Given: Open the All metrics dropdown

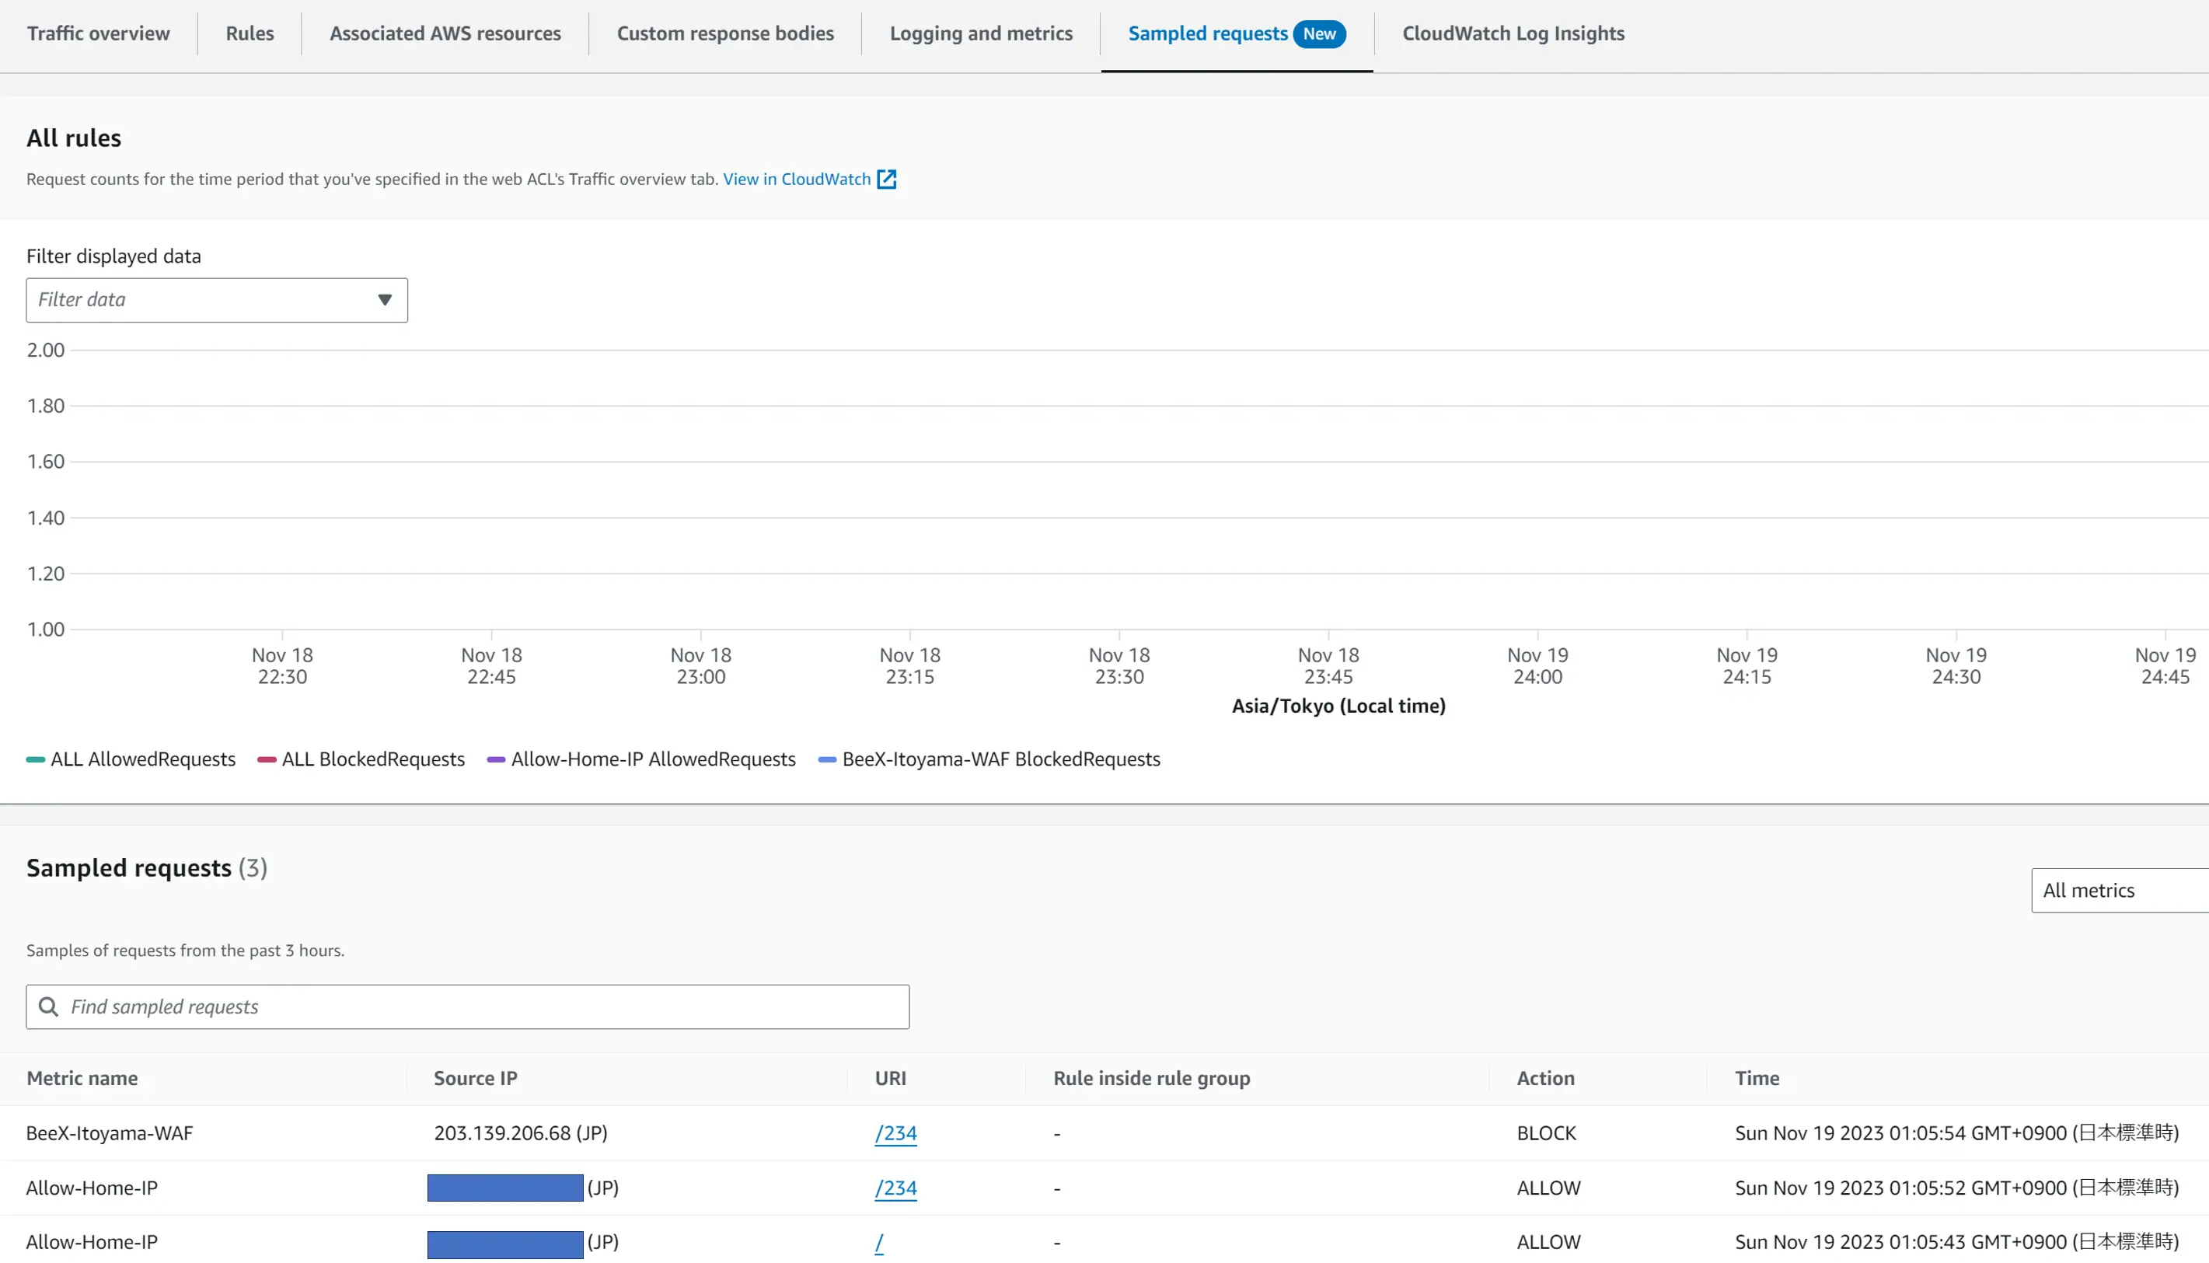Looking at the screenshot, I should pyautogui.click(x=2120, y=890).
